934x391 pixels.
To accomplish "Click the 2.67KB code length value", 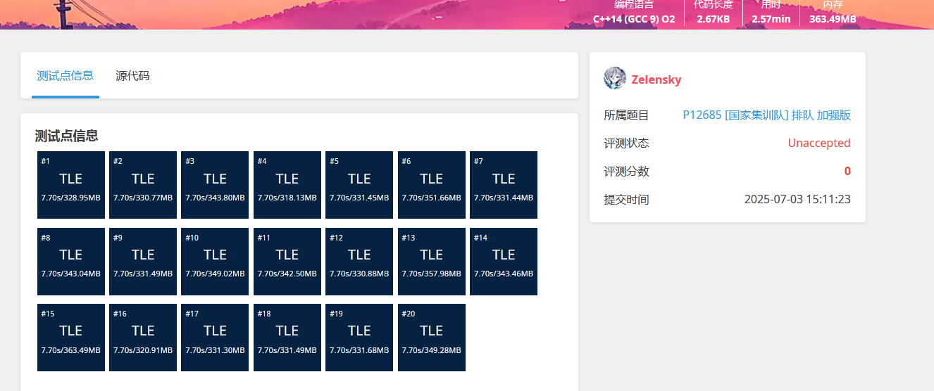I will (x=714, y=19).
